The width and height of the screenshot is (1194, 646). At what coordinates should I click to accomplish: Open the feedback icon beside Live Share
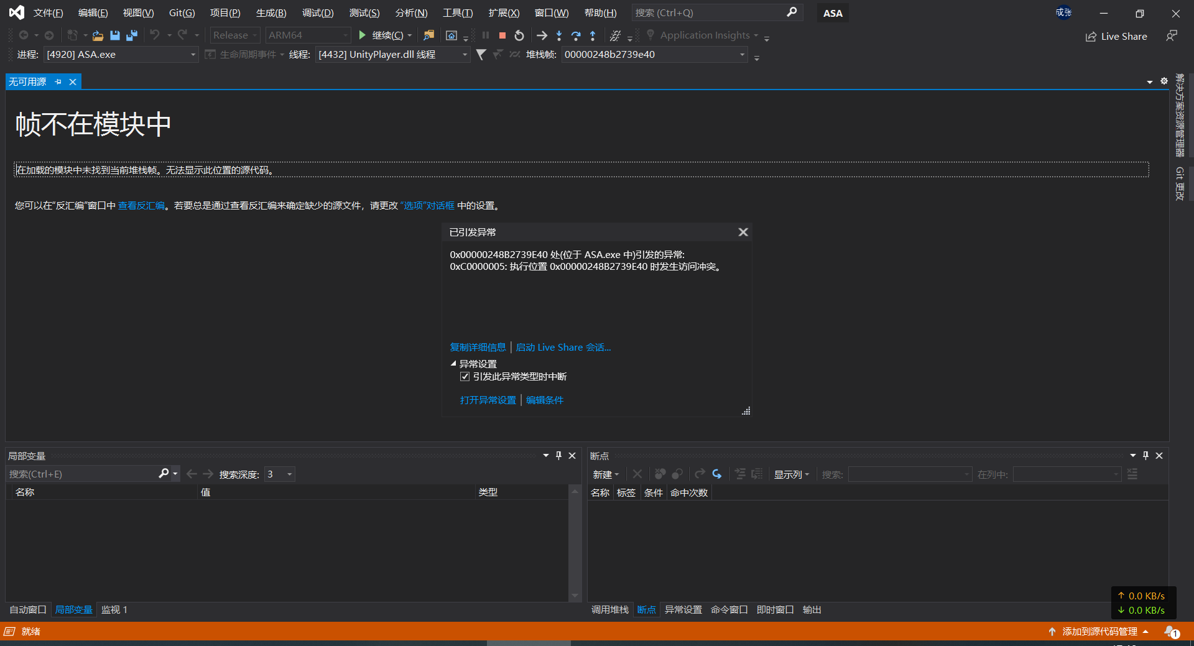1172,35
